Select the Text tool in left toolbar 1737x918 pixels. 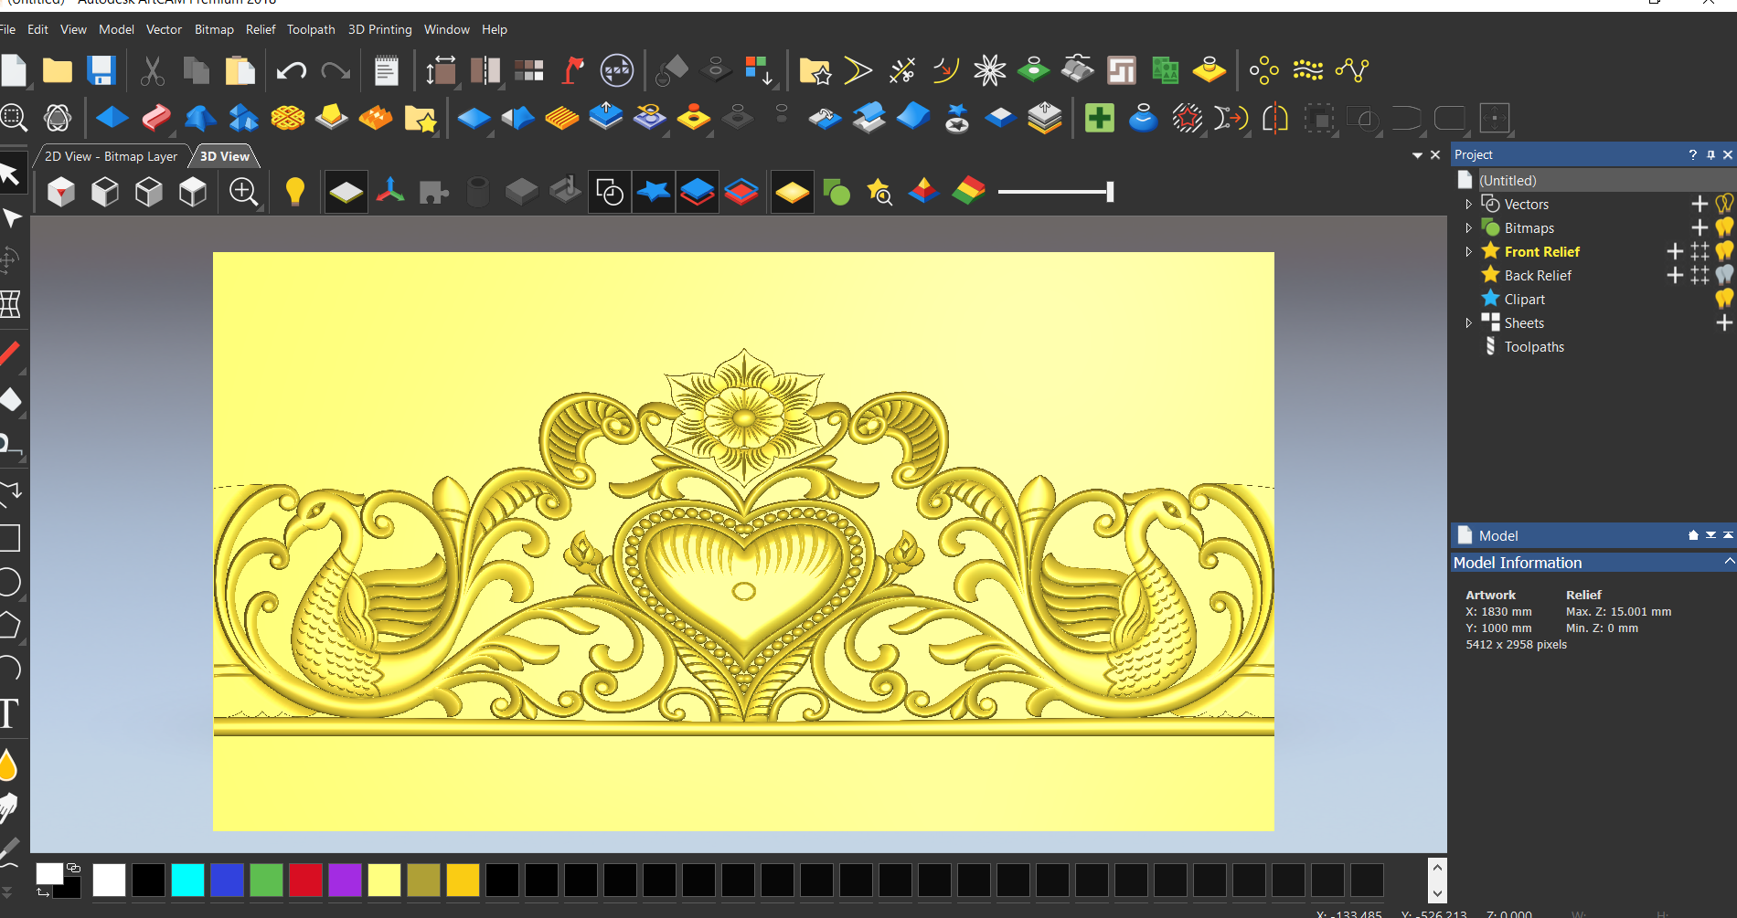pos(9,713)
